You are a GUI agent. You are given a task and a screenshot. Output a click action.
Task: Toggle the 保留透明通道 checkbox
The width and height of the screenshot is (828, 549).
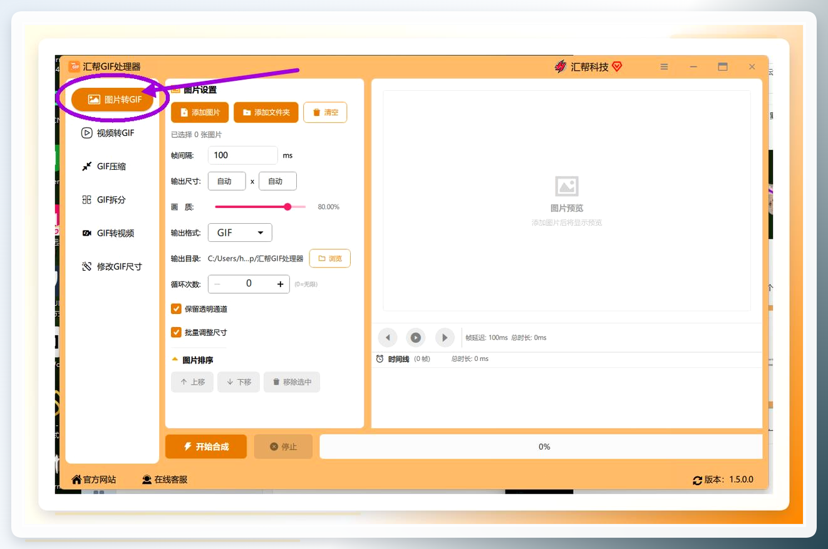177,309
